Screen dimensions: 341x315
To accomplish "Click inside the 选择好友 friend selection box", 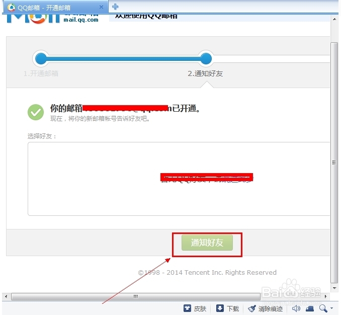I will pyautogui.click(x=179, y=179).
